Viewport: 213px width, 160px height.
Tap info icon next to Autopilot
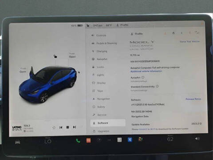click(x=143, y=77)
